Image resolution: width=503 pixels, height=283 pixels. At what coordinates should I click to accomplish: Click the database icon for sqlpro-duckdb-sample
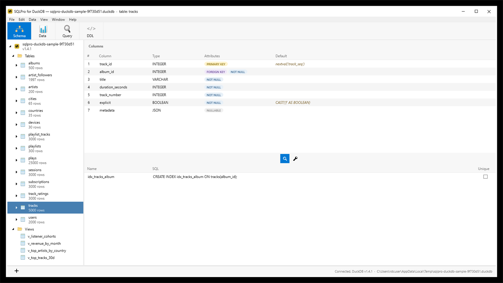(17, 46)
